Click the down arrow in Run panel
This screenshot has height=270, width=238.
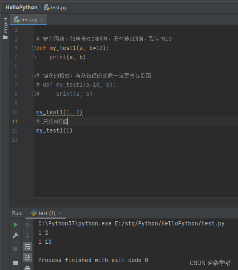click(x=27, y=236)
